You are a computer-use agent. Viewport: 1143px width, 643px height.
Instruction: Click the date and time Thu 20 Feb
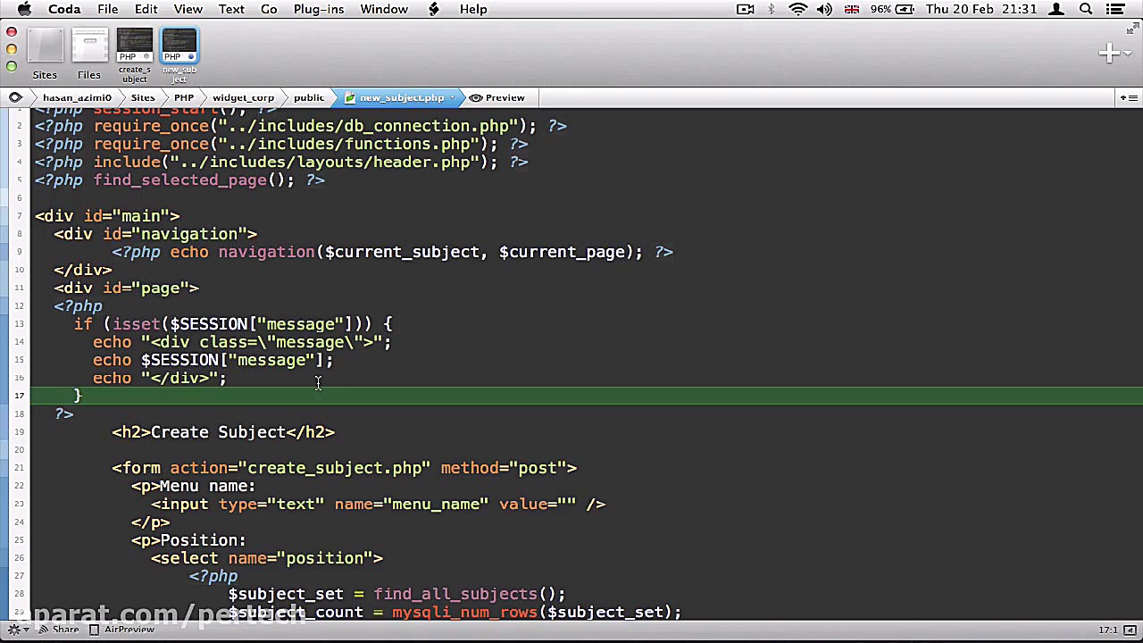[x=980, y=9]
